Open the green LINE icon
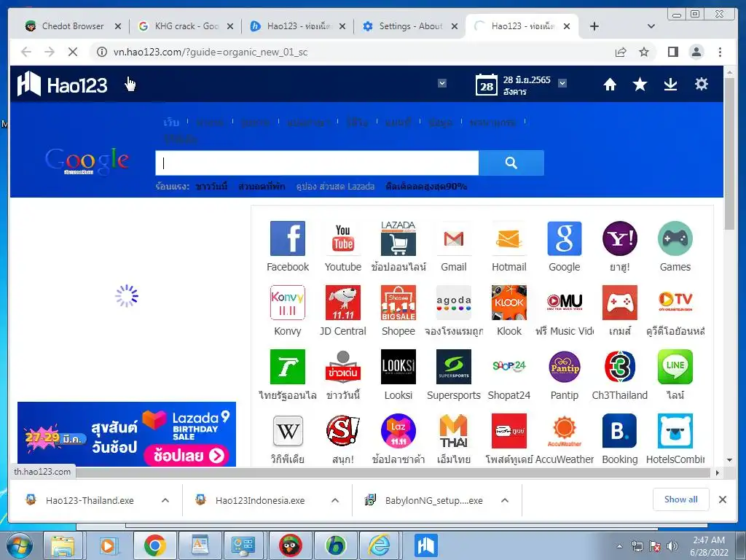Screen dimensions: 746x560 [675, 367]
